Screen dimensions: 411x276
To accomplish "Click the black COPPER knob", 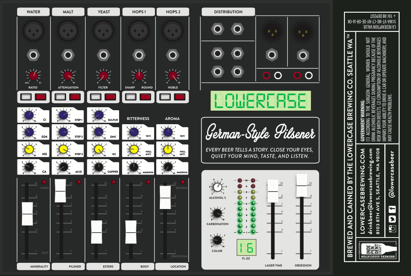I will tap(98, 167).
